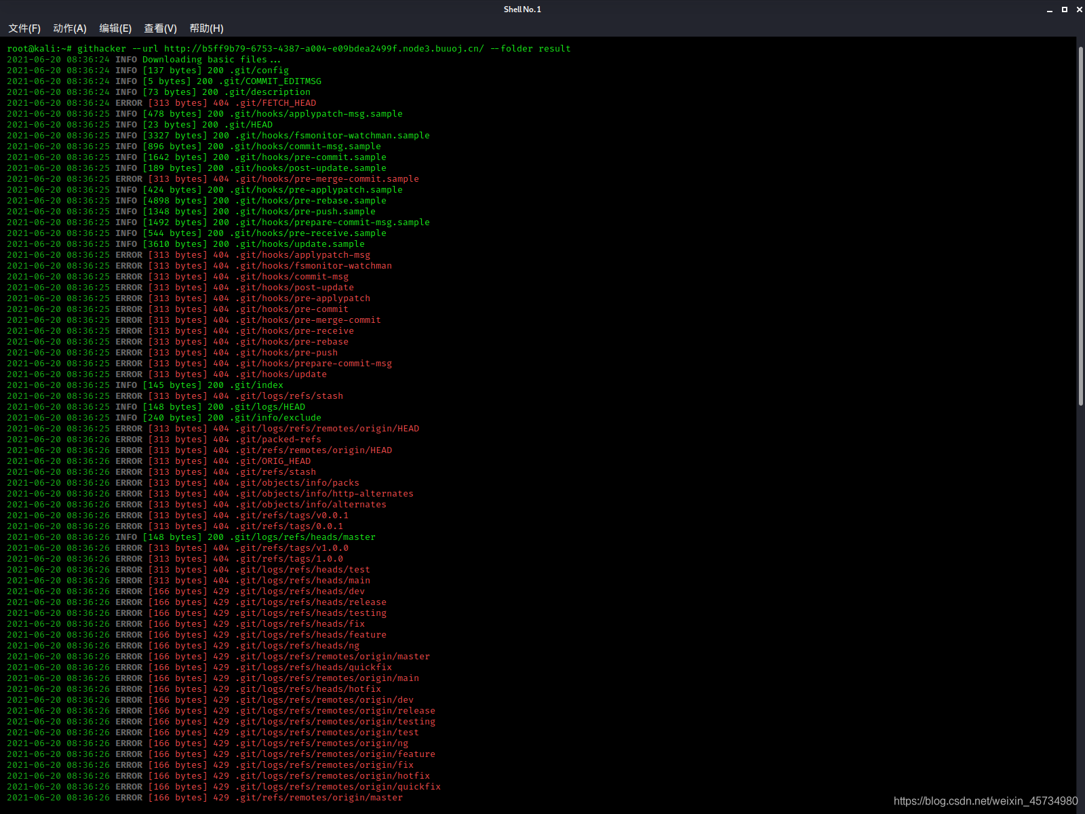This screenshot has width=1085, height=814.
Task: Click .git/logs/refs/stash error path
Action: pos(289,396)
